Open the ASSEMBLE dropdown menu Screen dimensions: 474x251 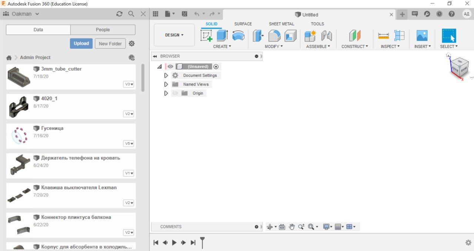tap(318, 47)
